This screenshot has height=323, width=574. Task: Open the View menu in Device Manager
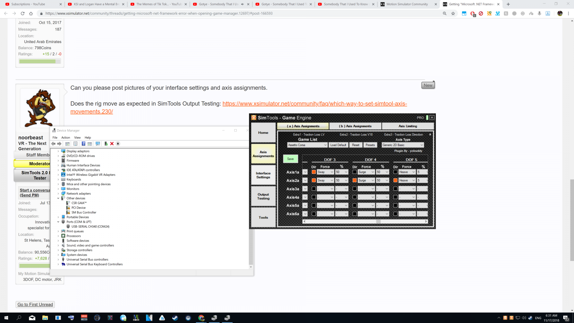77,137
